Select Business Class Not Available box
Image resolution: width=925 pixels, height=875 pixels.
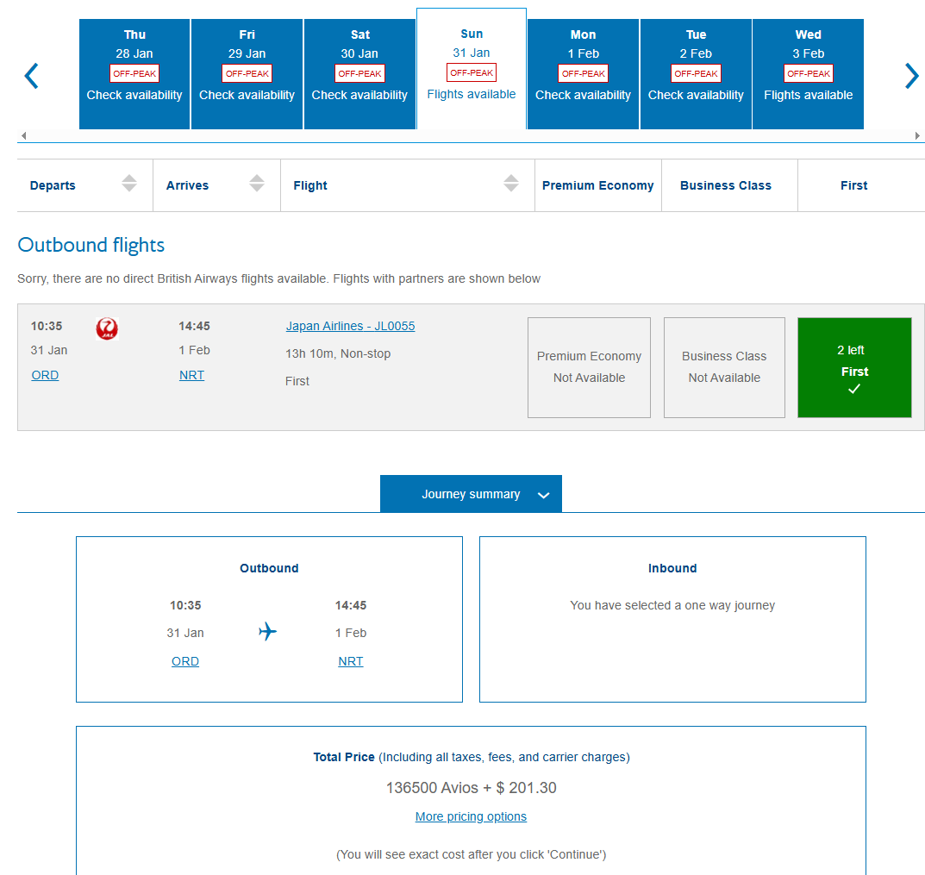724,368
